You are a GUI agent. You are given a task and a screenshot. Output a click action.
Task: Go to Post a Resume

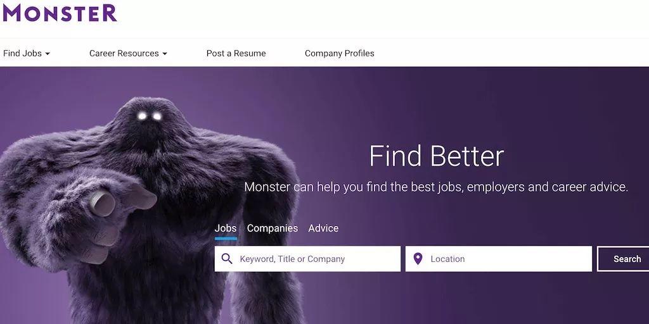236,53
